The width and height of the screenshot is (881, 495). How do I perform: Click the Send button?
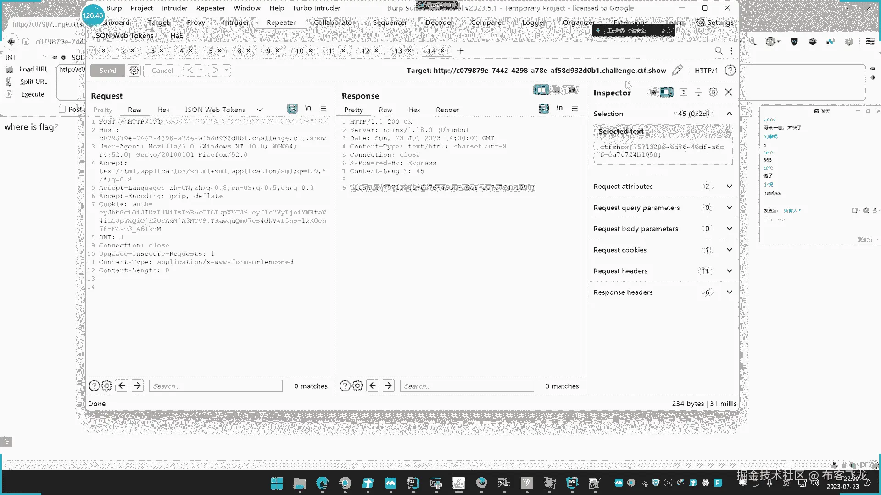coord(108,70)
